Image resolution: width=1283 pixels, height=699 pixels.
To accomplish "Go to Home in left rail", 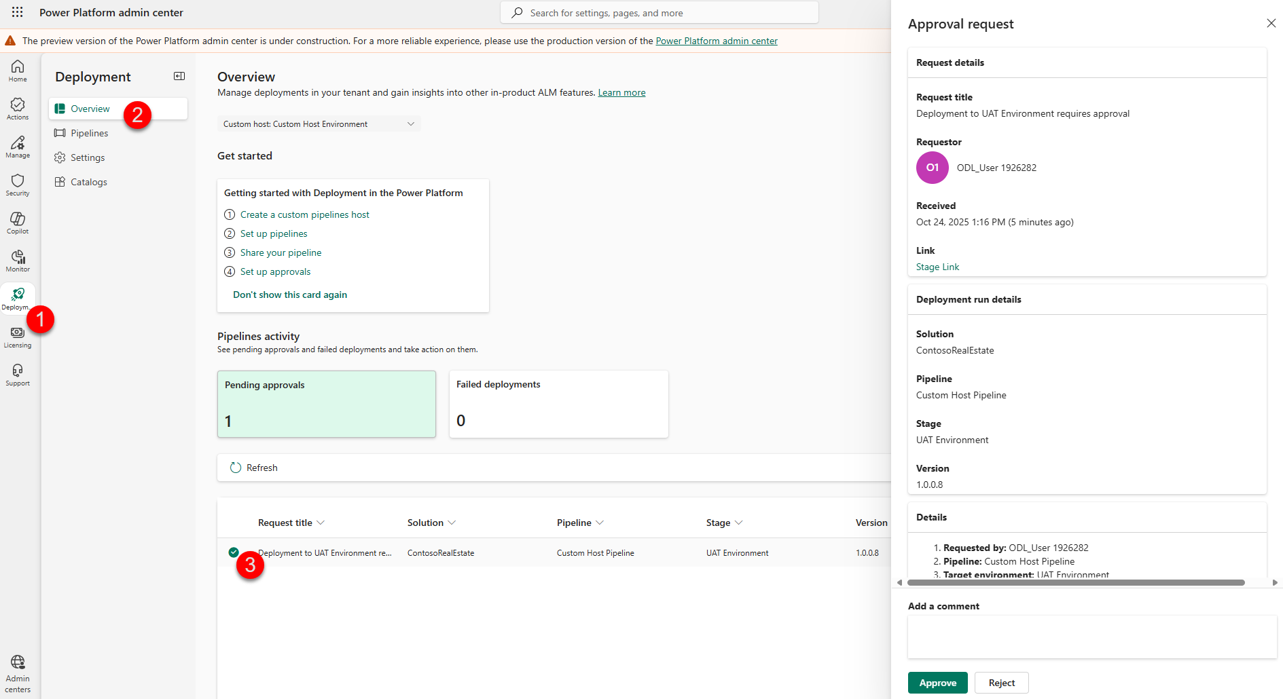I will point(18,70).
